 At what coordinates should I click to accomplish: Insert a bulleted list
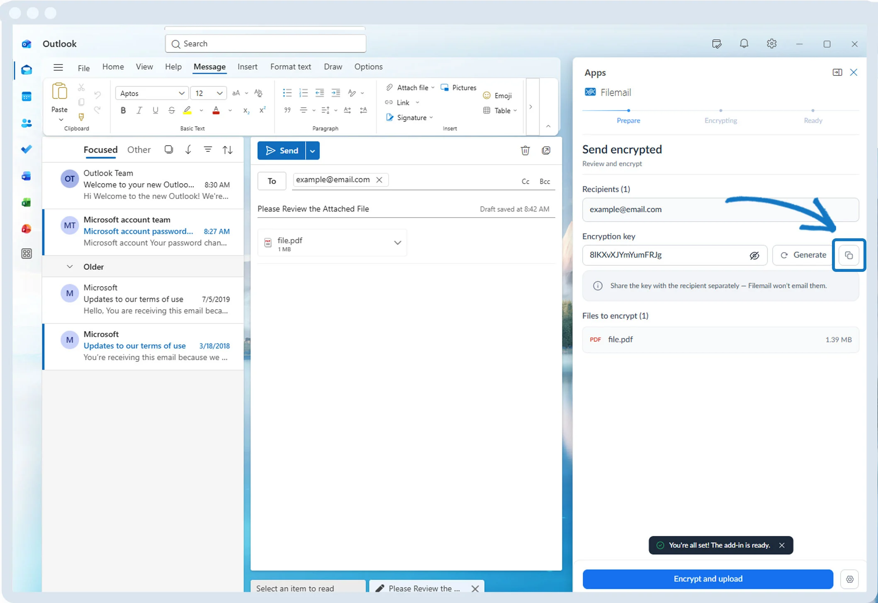click(x=287, y=93)
